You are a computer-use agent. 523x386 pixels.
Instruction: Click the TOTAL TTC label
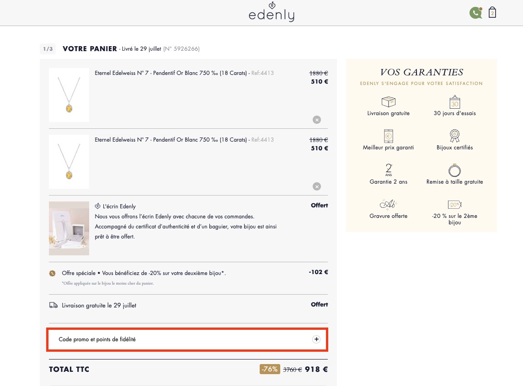69,370
